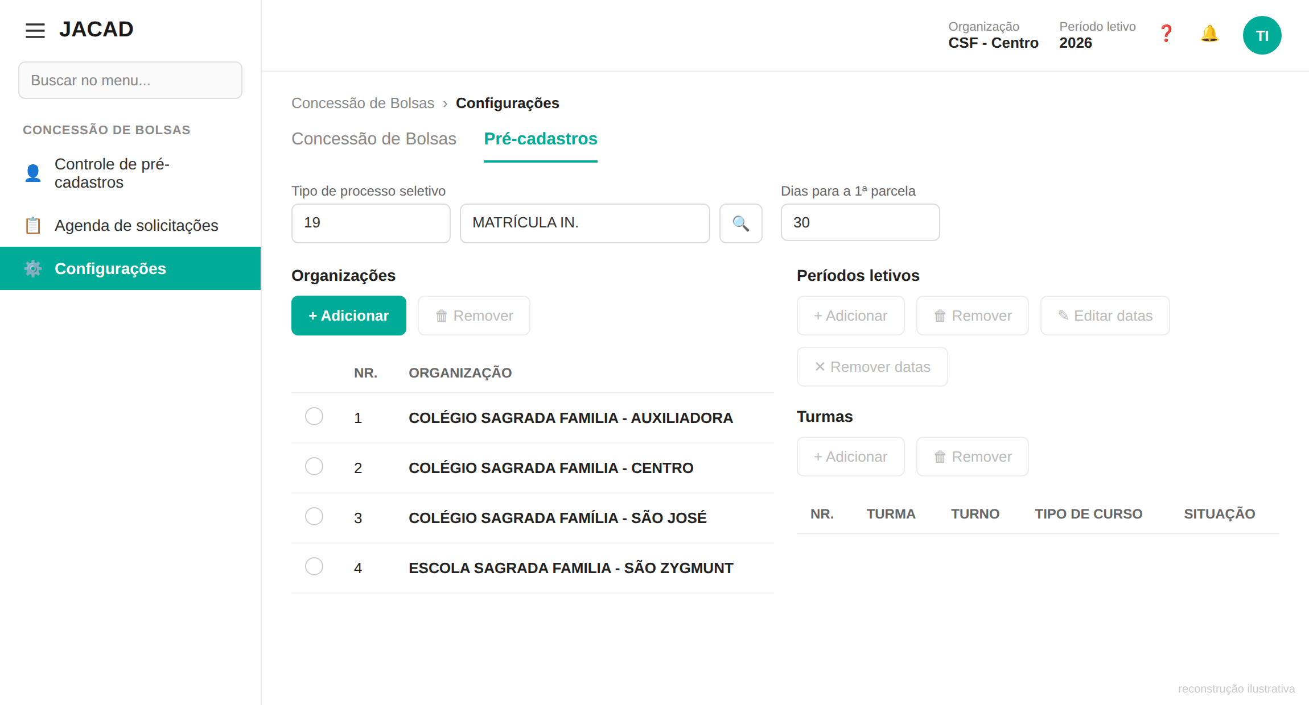Select radio for COLÉGIO SAGRADA FAMILIA - AUXILIADORA
1309x705 pixels.
pyautogui.click(x=314, y=416)
